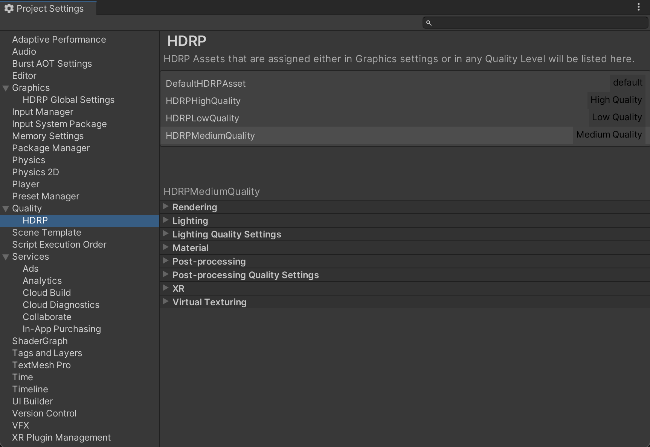Click the search magnifier icon
This screenshot has width=650, height=447.
(429, 23)
